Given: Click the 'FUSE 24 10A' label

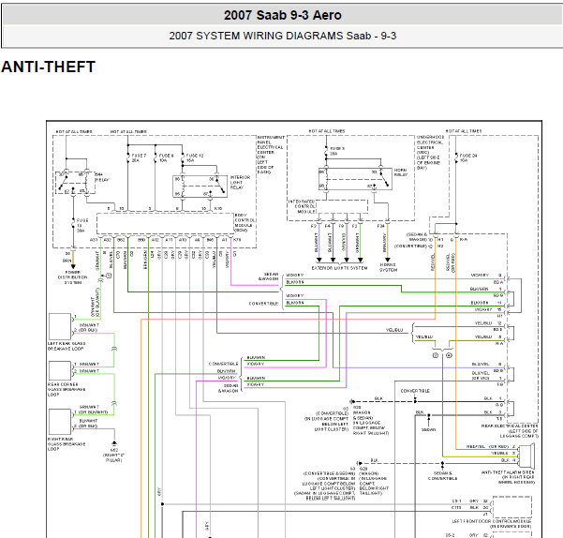Looking at the screenshot, I should tap(468, 158).
